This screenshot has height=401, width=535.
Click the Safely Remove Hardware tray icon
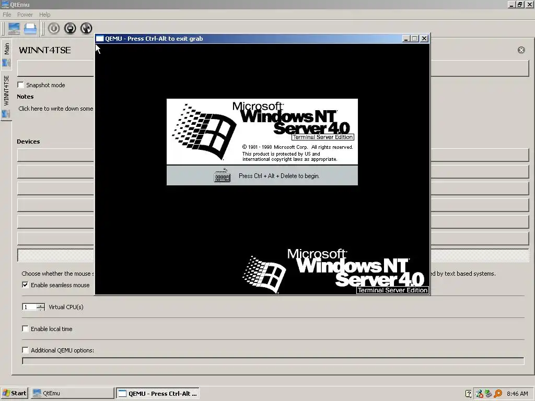tap(489, 394)
